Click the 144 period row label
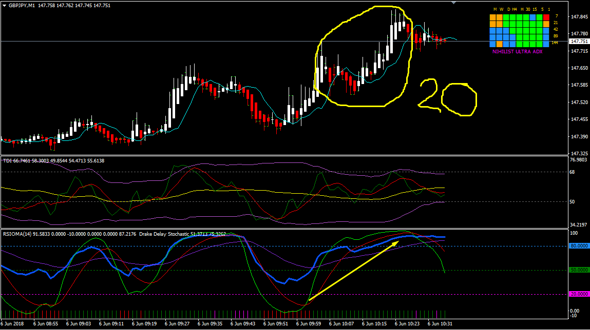590x330 pixels. 555,43
